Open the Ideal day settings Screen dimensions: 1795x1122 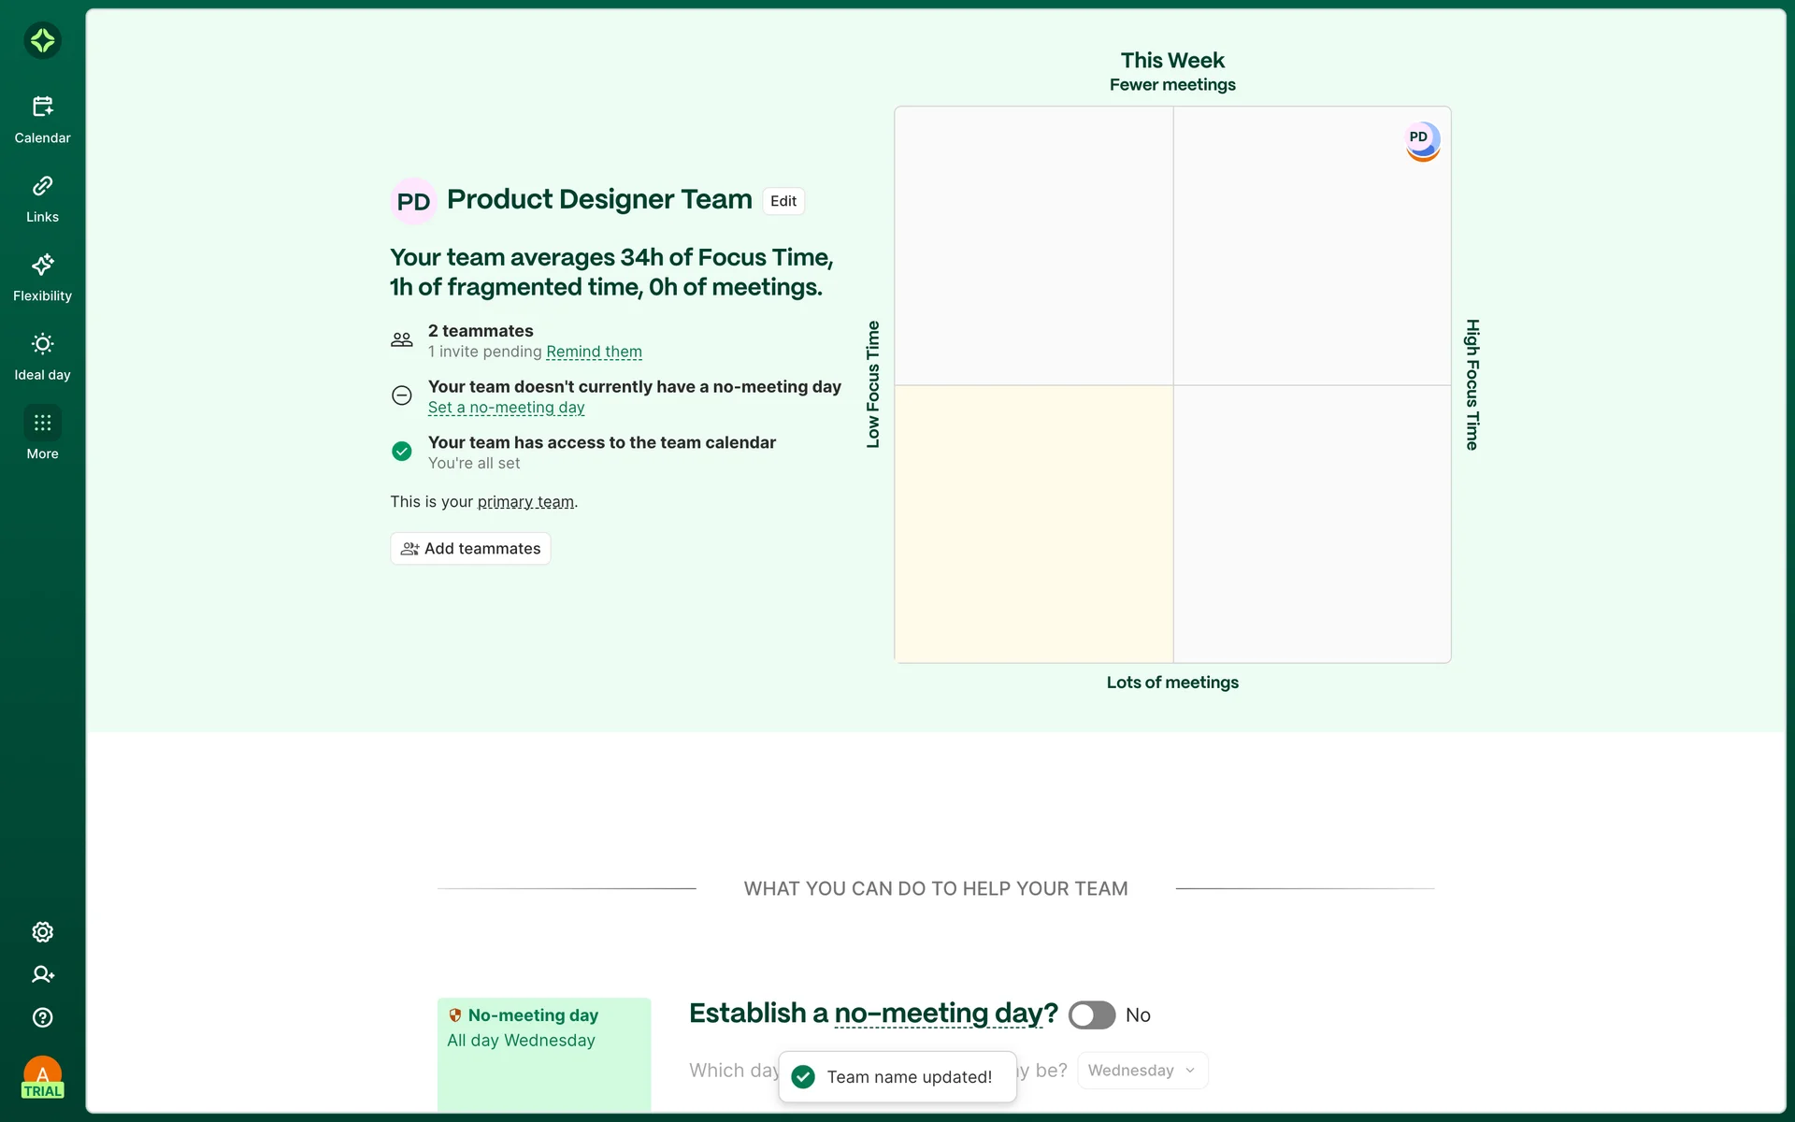pos(42,356)
